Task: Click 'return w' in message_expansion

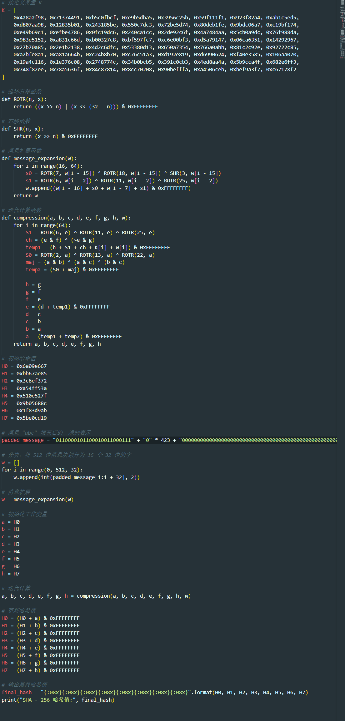Action: pos(26,195)
